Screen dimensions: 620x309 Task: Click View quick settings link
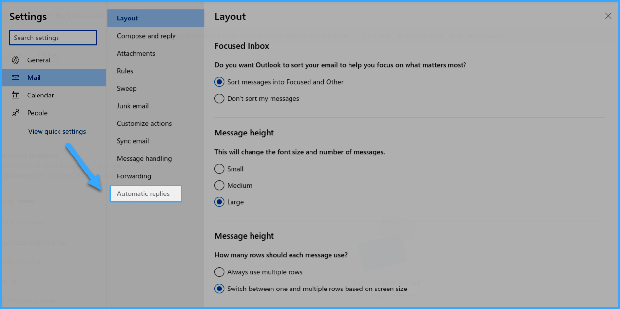coord(57,131)
